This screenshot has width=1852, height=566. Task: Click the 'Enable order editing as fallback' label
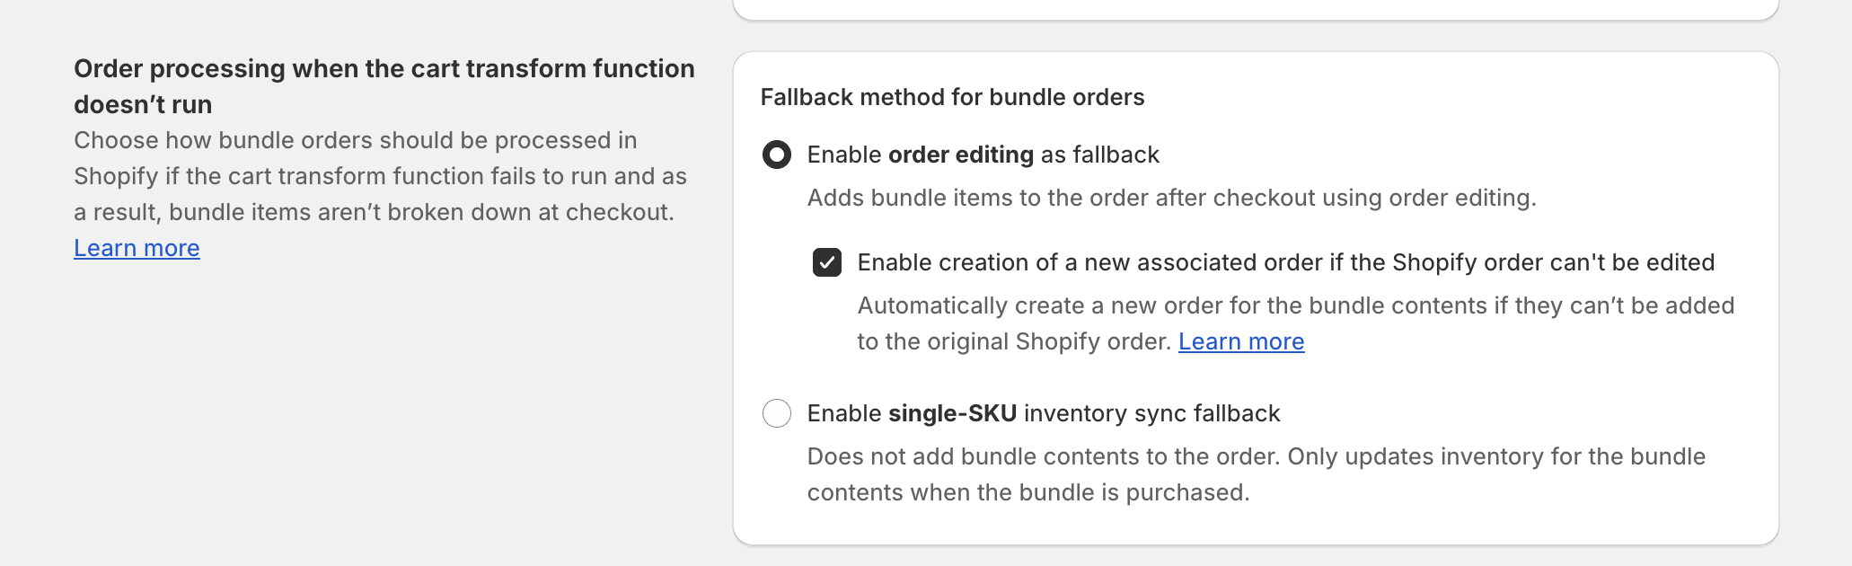click(x=983, y=155)
